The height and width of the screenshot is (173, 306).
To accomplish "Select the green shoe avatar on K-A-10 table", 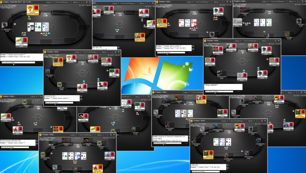I will (19, 40).
